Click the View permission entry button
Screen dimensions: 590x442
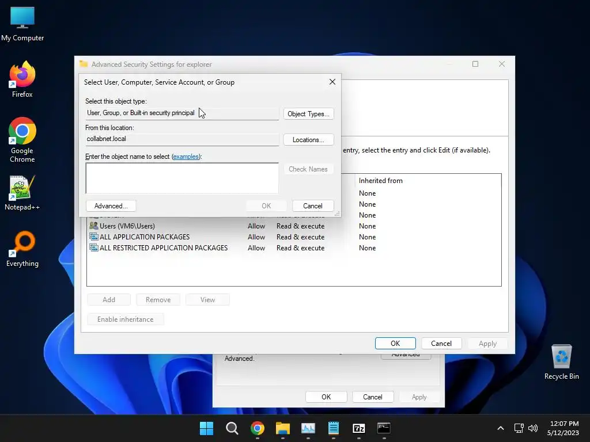click(x=207, y=300)
